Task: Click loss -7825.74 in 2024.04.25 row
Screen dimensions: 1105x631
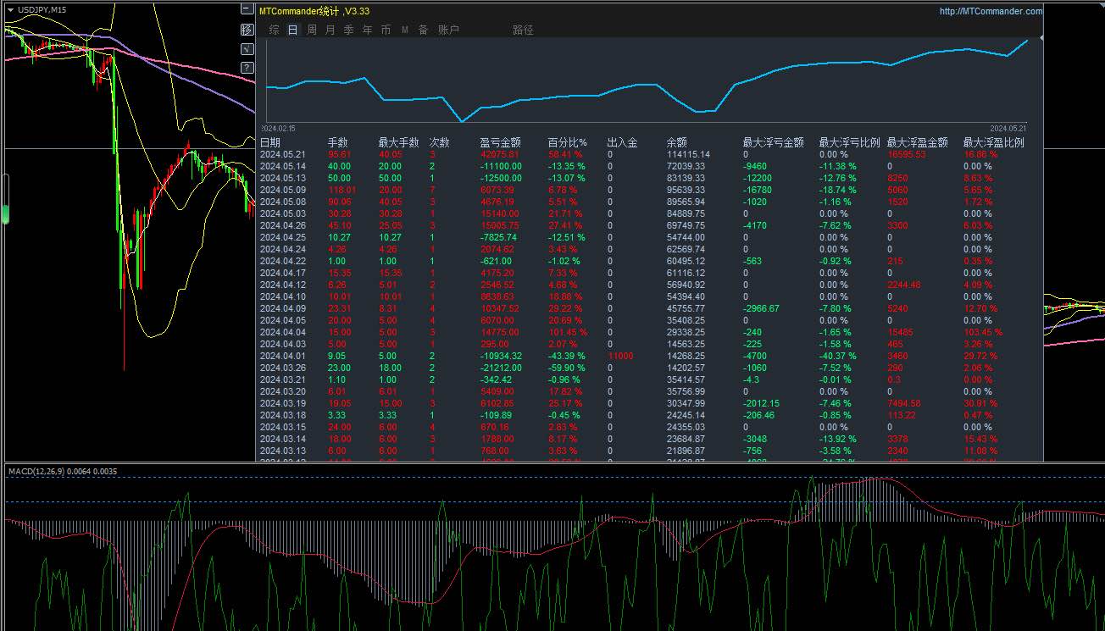Action: click(x=497, y=237)
